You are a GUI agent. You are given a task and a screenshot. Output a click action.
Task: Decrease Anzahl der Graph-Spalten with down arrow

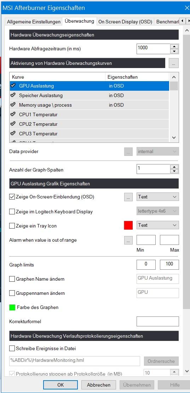tap(174, 172)
